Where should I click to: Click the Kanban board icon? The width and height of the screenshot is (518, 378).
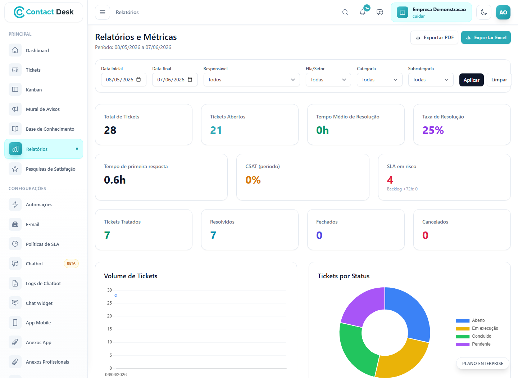point(15,90)
